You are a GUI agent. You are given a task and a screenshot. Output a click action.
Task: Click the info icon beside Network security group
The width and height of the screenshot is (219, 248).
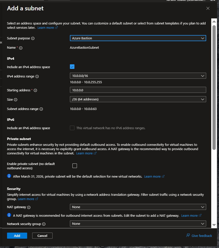44,224
